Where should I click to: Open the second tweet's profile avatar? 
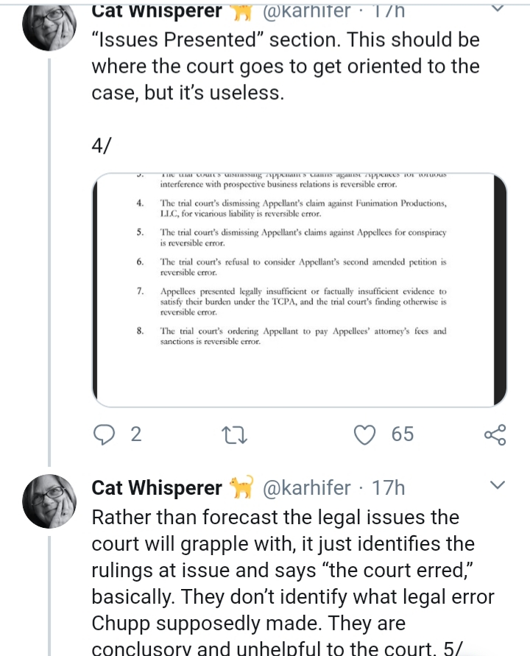click(x=49, y=501)
